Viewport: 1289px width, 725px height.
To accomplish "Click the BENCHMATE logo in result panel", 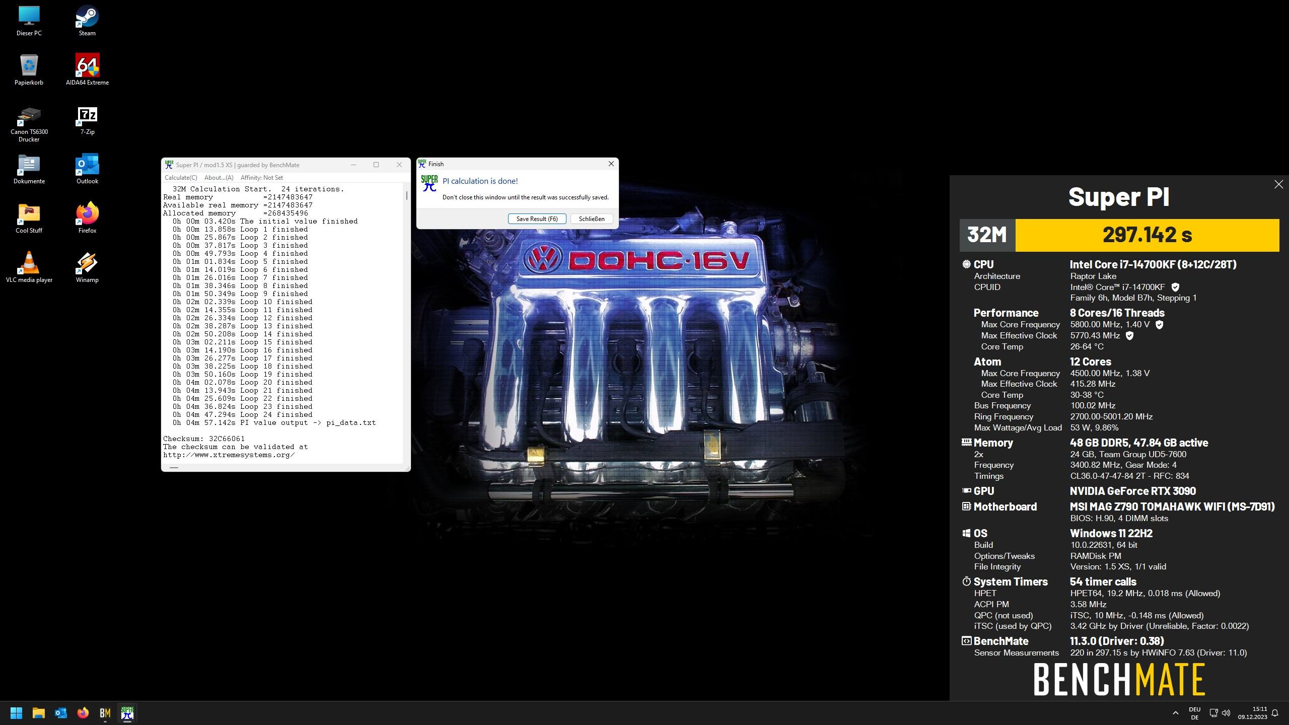I will click(1119, 679).
